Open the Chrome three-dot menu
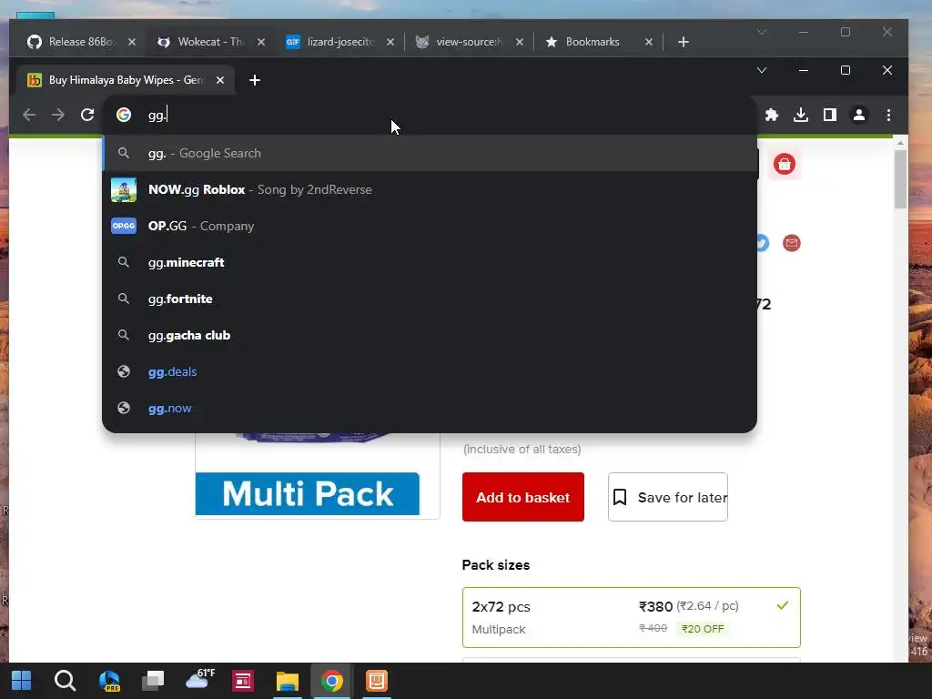Image resolution: width=932 pixels, height=699 pixels. 888,115
